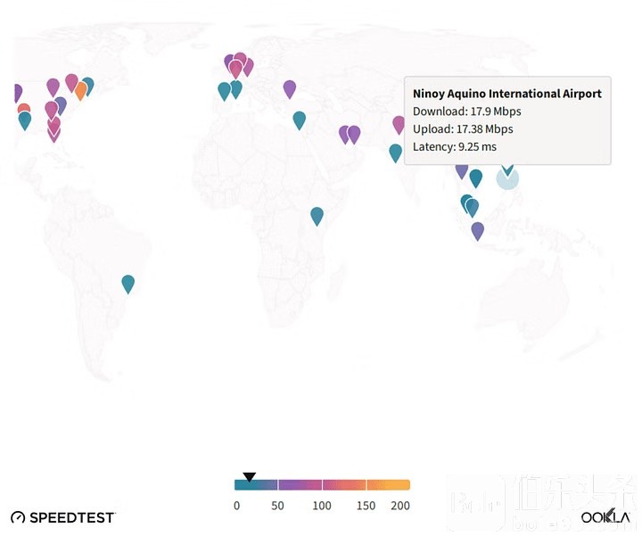The height and width of the screenshot is (536, 642).
Task: Click the teal pin over southern India
Action: pos(395,153)
